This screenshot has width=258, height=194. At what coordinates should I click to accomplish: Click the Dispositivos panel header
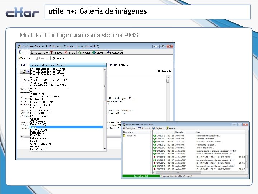pos(137,132)
